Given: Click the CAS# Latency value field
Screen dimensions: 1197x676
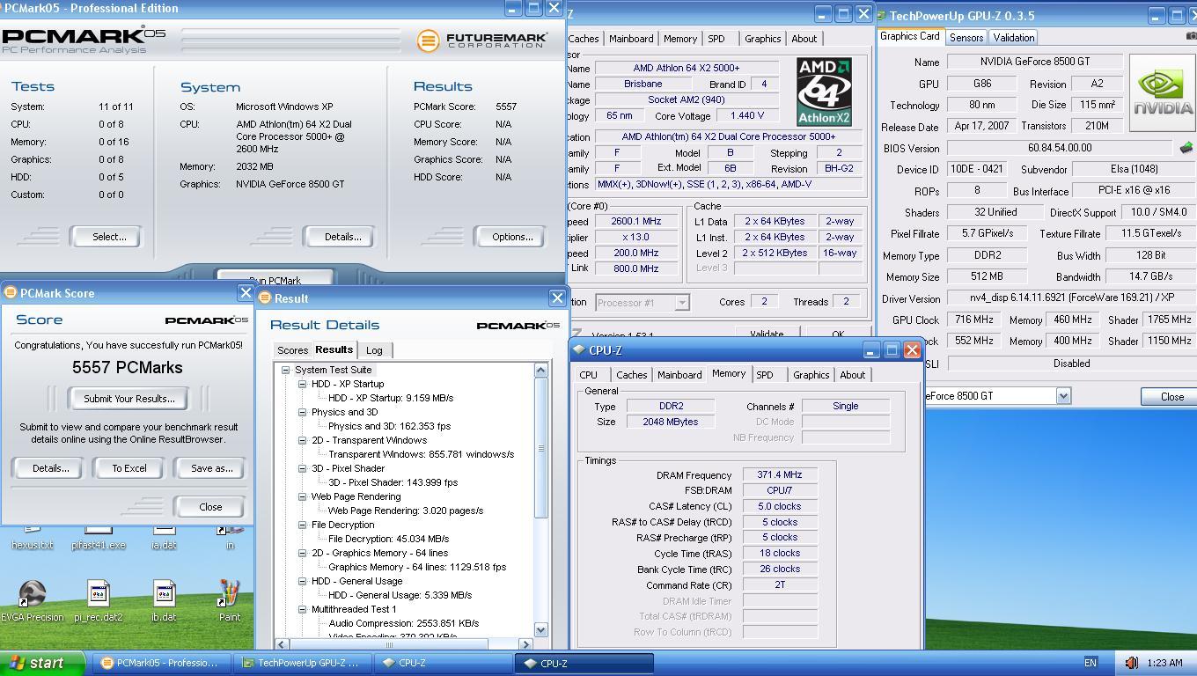Looking at the screenshot, I should [780, 506].
